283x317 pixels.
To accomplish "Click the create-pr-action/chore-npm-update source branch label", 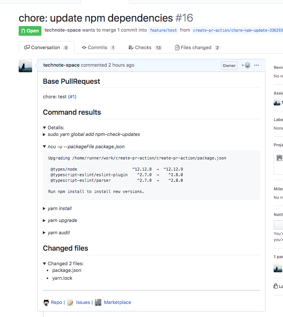I will click(x=237, y=30).
